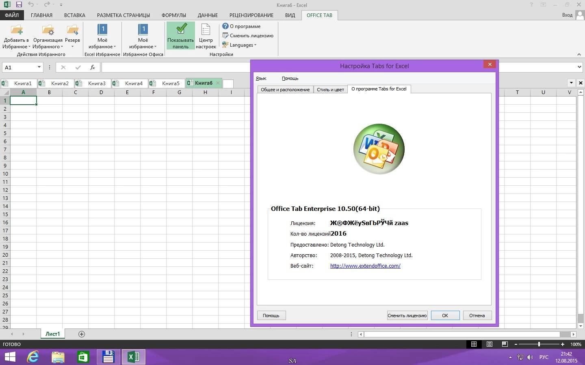Viewport: 585px width, 365px height.
Task: Click the 100% zoom level
Action: coord(576,344)
